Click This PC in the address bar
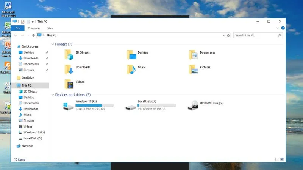Screen dimensions: 303x170 52,35
